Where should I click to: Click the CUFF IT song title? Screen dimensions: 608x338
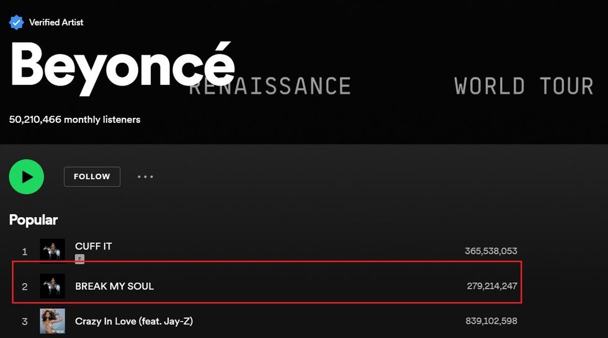[94, 246]
